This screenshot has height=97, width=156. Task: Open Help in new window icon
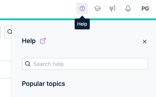pyautogui.click(x=43, y=41)
